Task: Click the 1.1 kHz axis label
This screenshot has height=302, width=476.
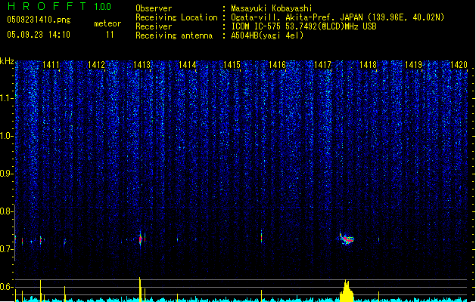Action: 6,98
